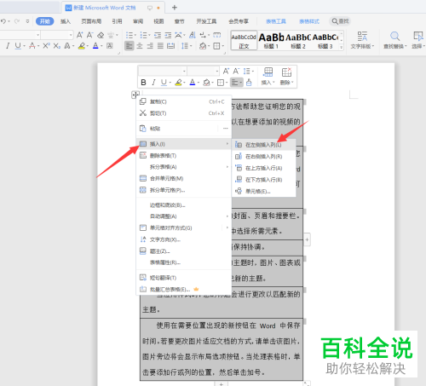Toggle Italic in the mini toolbar

point(153,83)
